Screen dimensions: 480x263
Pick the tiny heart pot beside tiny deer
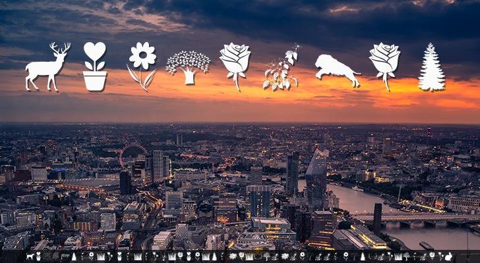38,256
